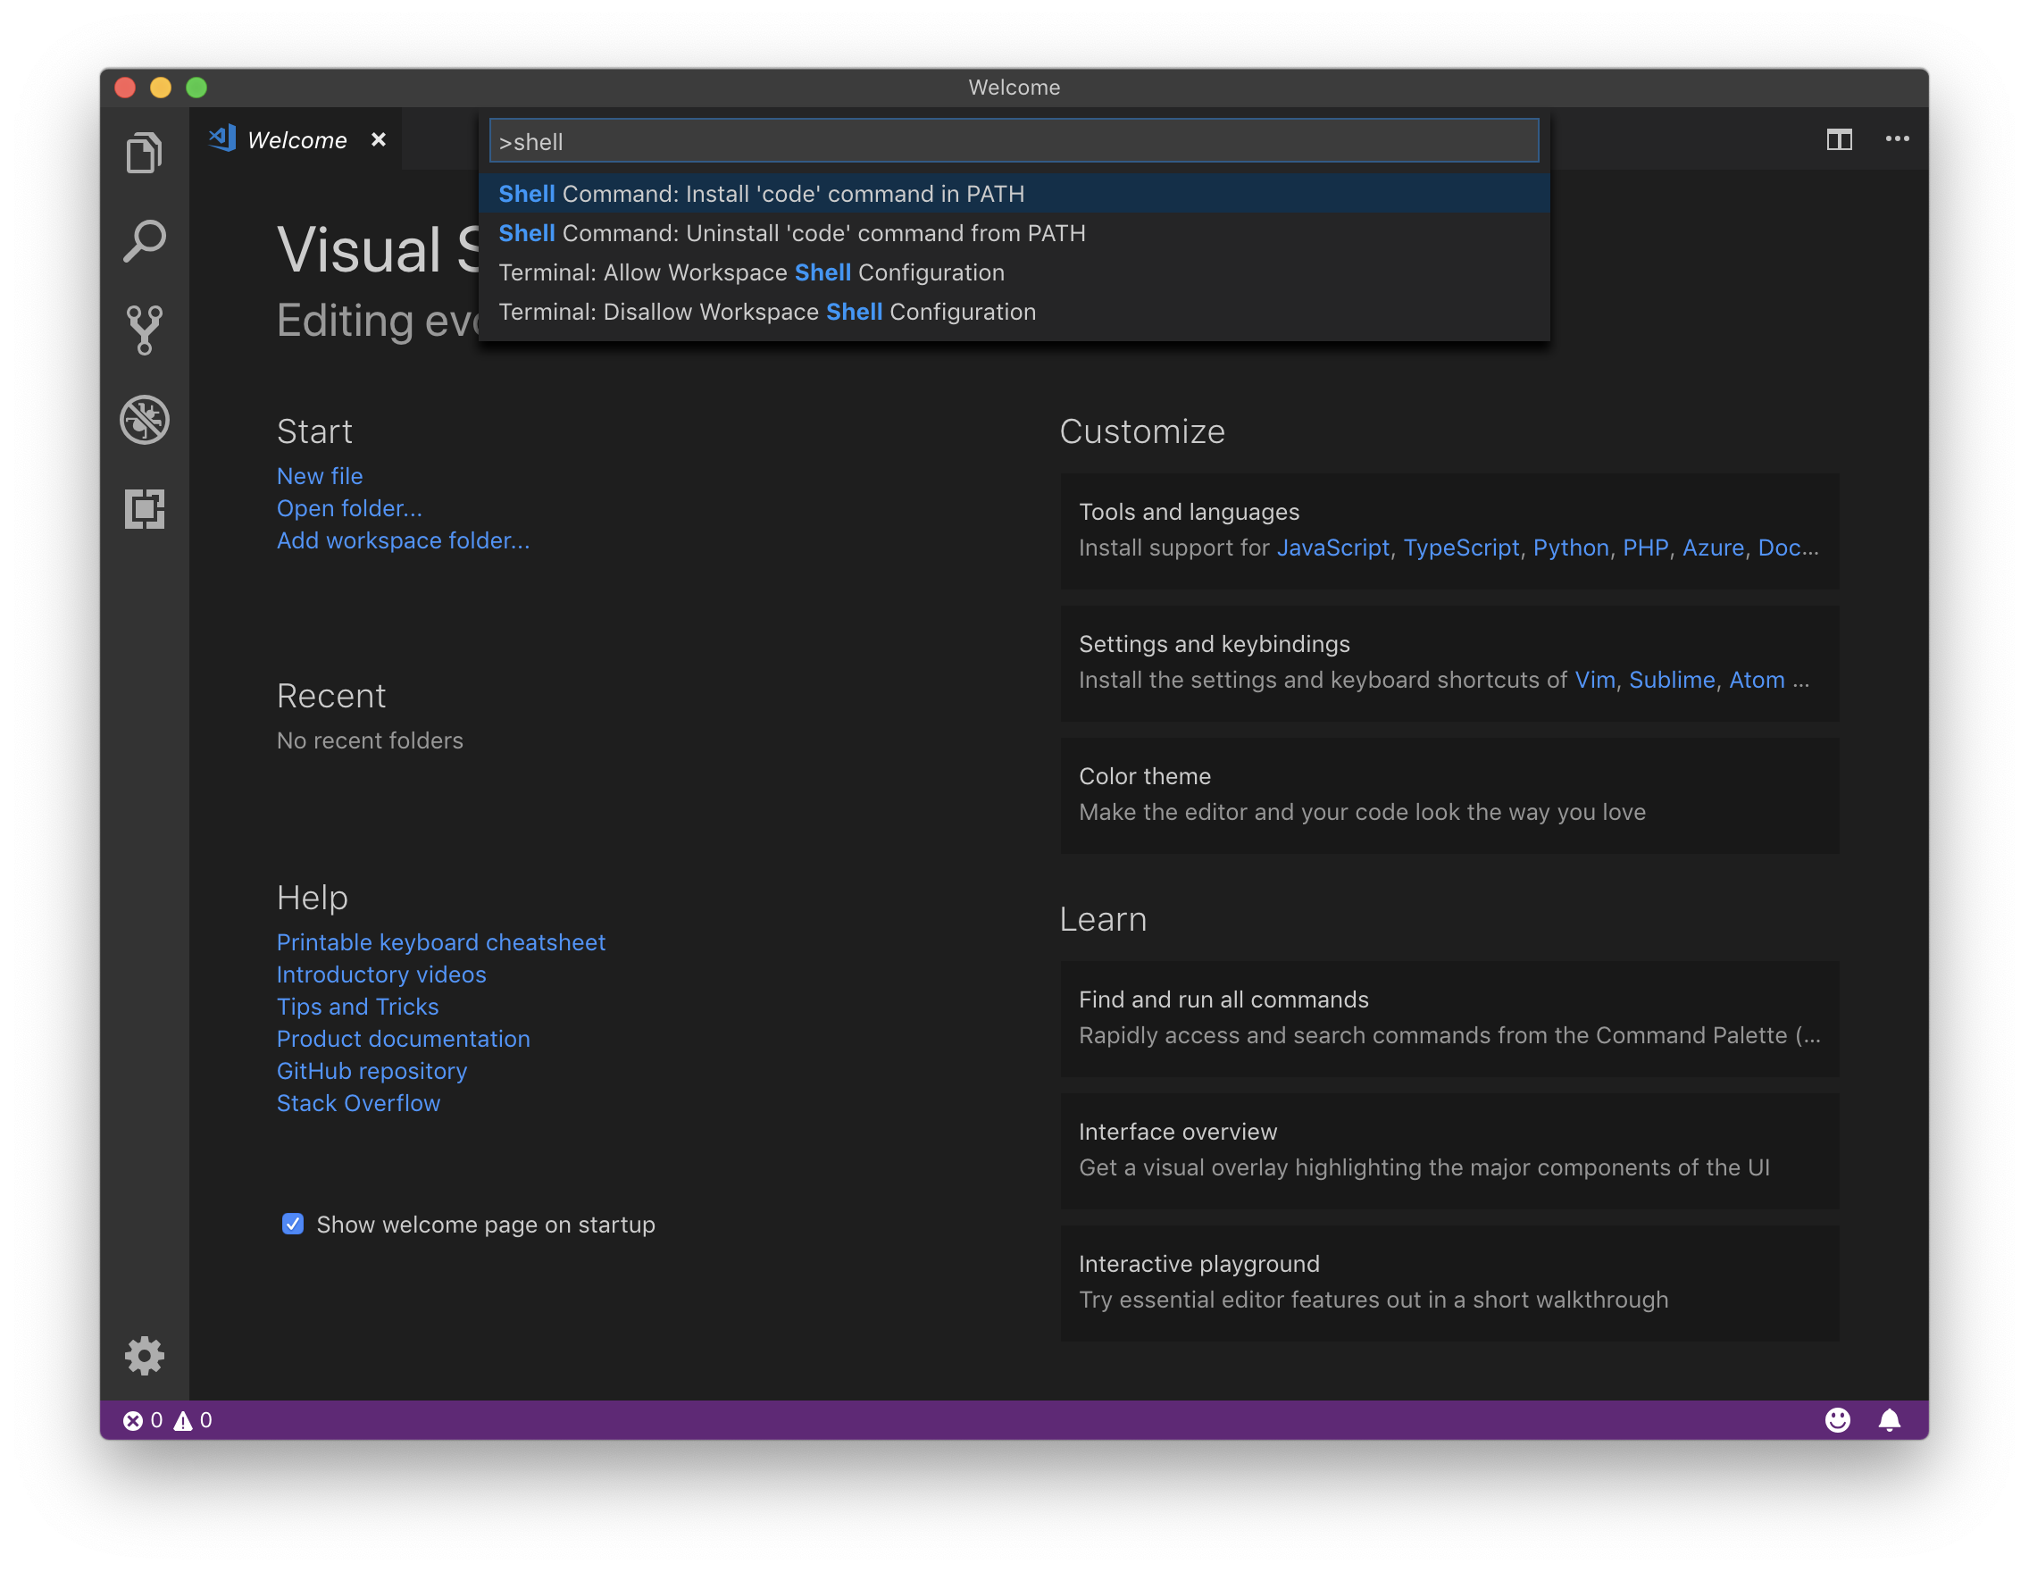Open the More Actions ellipsis menu
Screen dimensions: 2029x1572
coord(1896,139)
